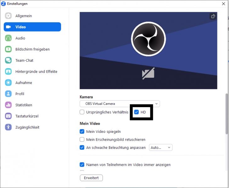Switch to the Audio settings section
Viewport: 229px width, 188px height.
coord(32,38)
